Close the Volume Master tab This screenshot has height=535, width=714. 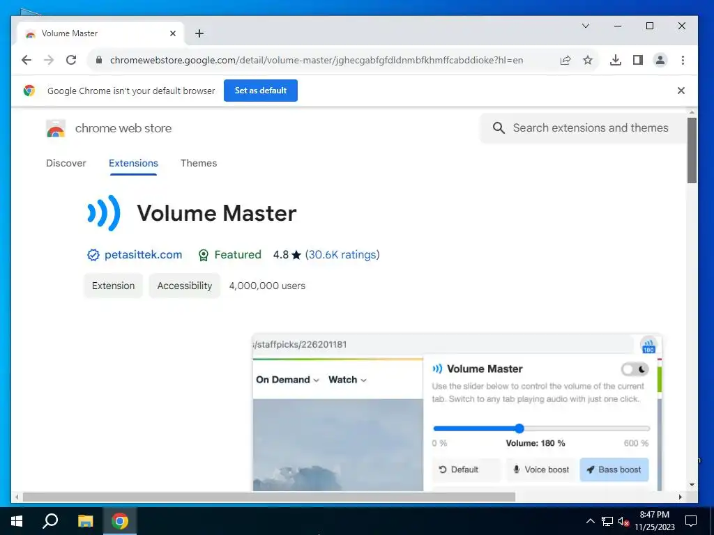[173, 33]
